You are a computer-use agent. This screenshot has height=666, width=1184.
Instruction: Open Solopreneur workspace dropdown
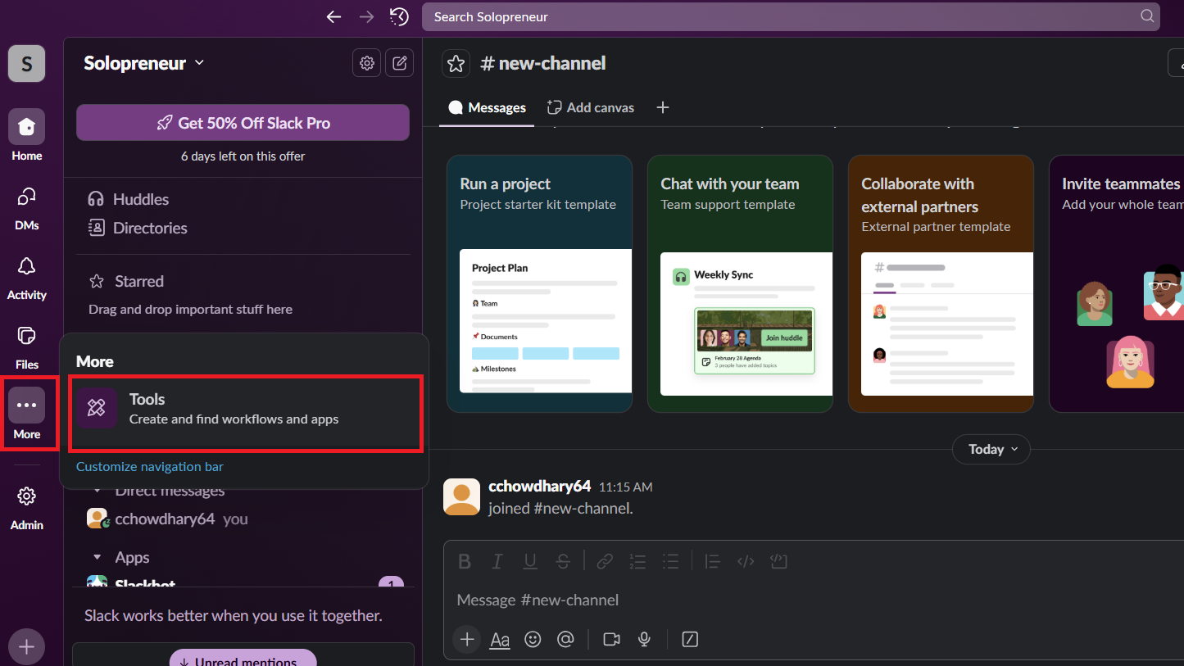point(143,63)
